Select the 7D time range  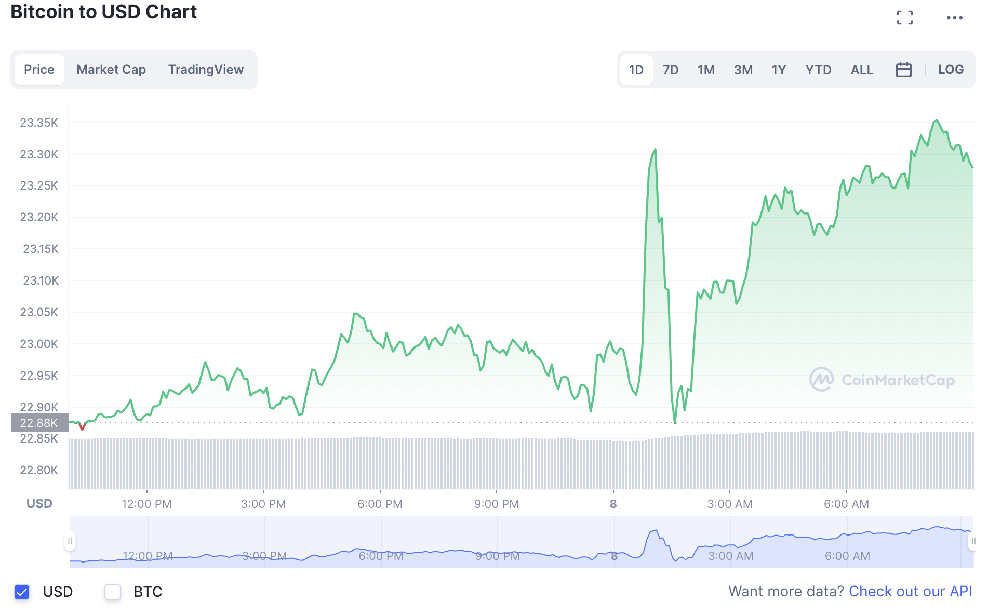coord(671,70)
